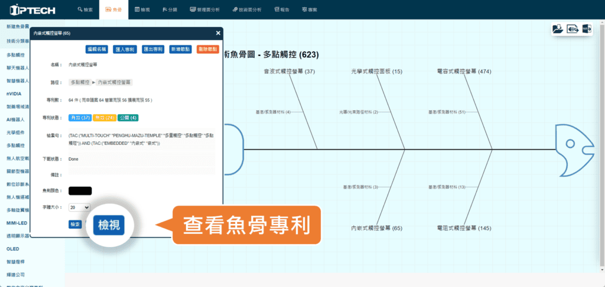Click the orange 刪除節點 delete button
The image size is (605, 287).
click(207, 50)
